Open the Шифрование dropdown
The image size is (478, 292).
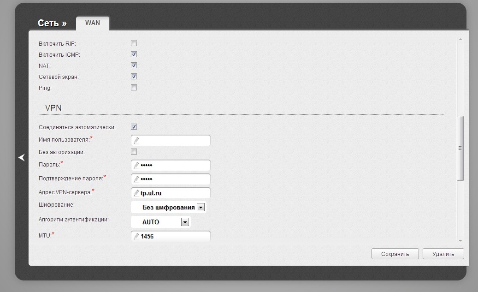[x=169, y=208]
